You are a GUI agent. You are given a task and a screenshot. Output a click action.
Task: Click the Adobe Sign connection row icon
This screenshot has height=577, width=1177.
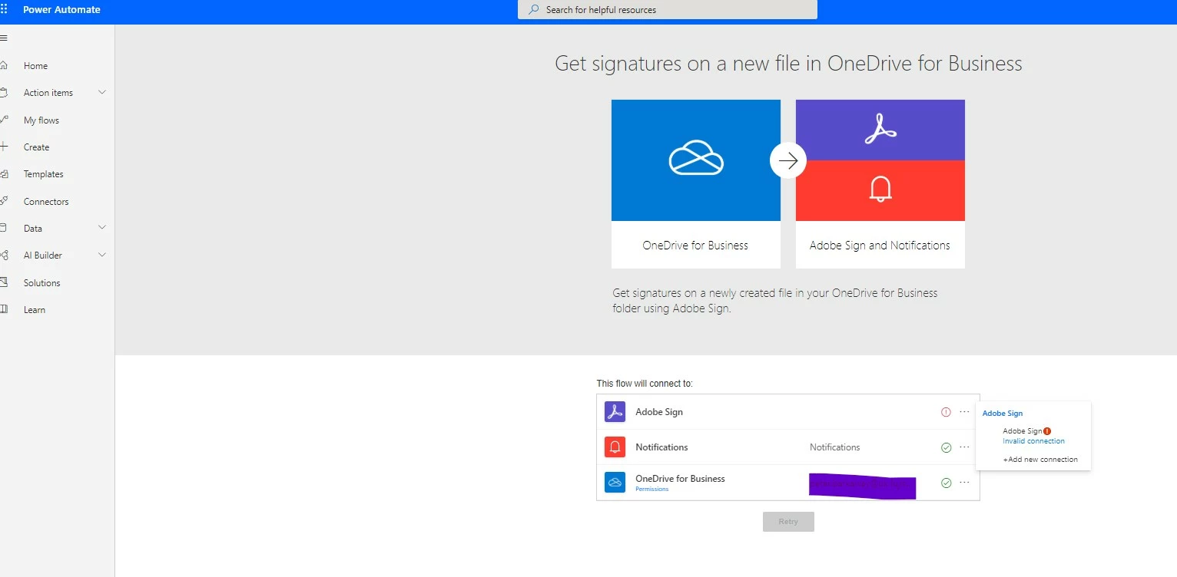[615, 412]
